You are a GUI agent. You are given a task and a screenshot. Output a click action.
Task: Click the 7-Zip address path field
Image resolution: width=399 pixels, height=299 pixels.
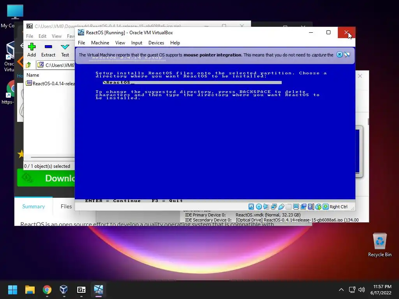pyautogui.click(x=56, y=65)
